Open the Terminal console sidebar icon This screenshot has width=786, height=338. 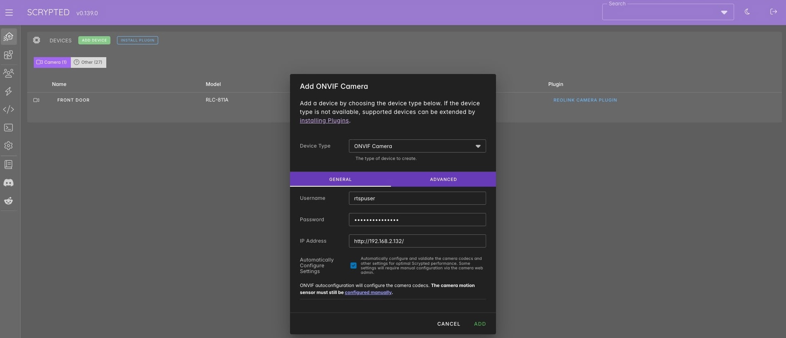9,127
